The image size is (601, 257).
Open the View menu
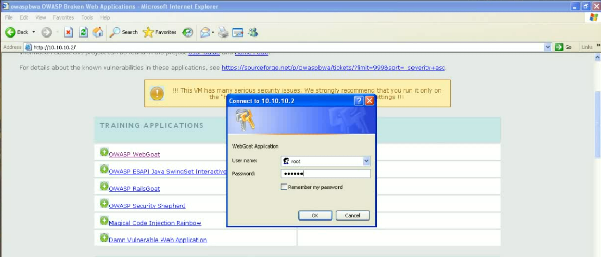41,17
